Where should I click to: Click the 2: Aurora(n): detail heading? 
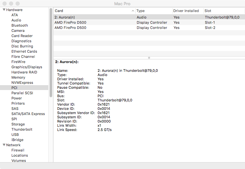pos(67,62)
